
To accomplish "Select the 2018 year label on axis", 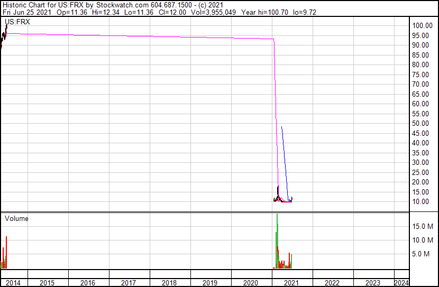I will [169, 283].
